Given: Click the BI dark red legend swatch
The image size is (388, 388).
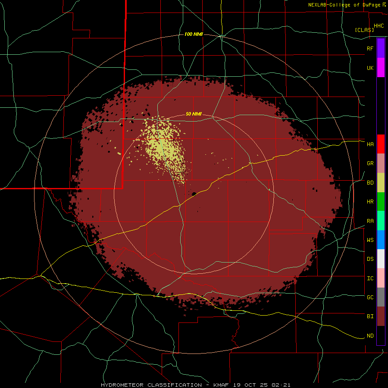Looking at the screenshot, I should pyautogui.click(x=381, y=316).
